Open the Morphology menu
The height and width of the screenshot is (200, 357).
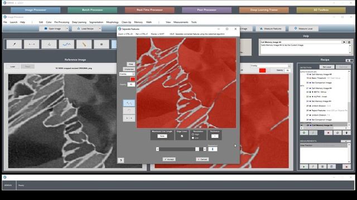(113, 22)
